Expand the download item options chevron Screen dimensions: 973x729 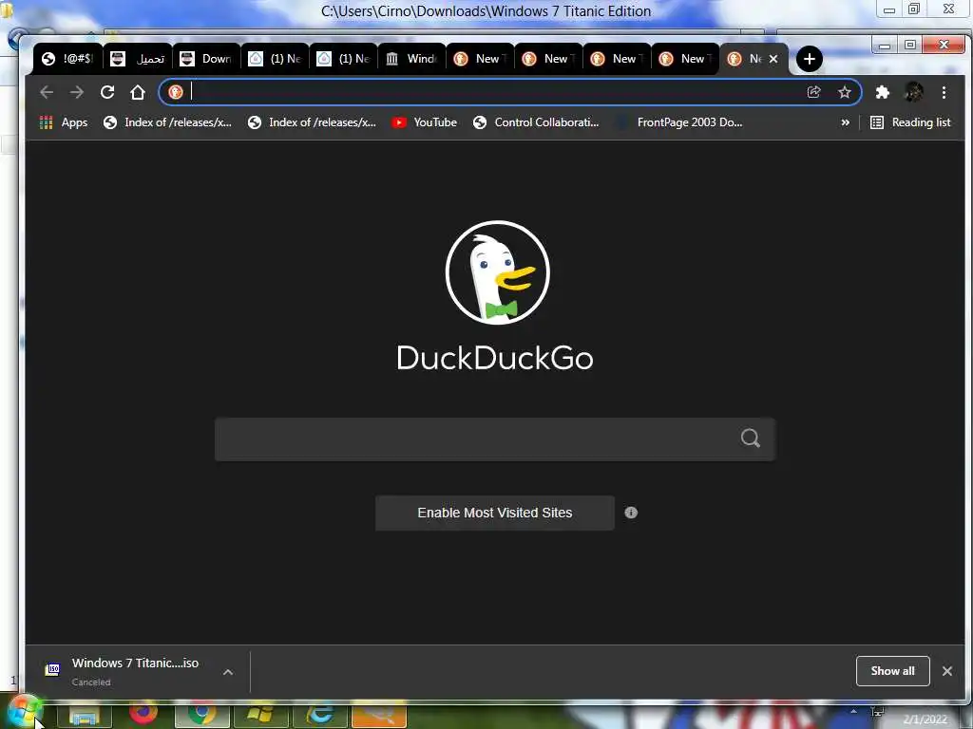[228, 671]
